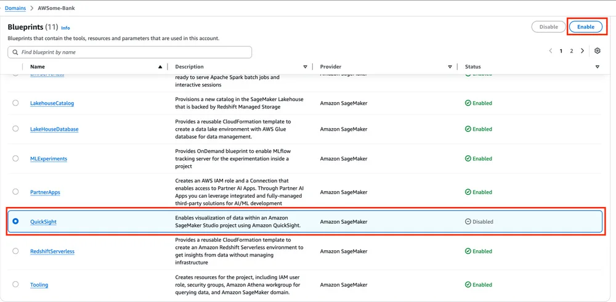This screenshot has width=616, height=302.
Task: Open the RedshiftServerless blueprint link
Action: pyautogui.click(x=52, y=251)
